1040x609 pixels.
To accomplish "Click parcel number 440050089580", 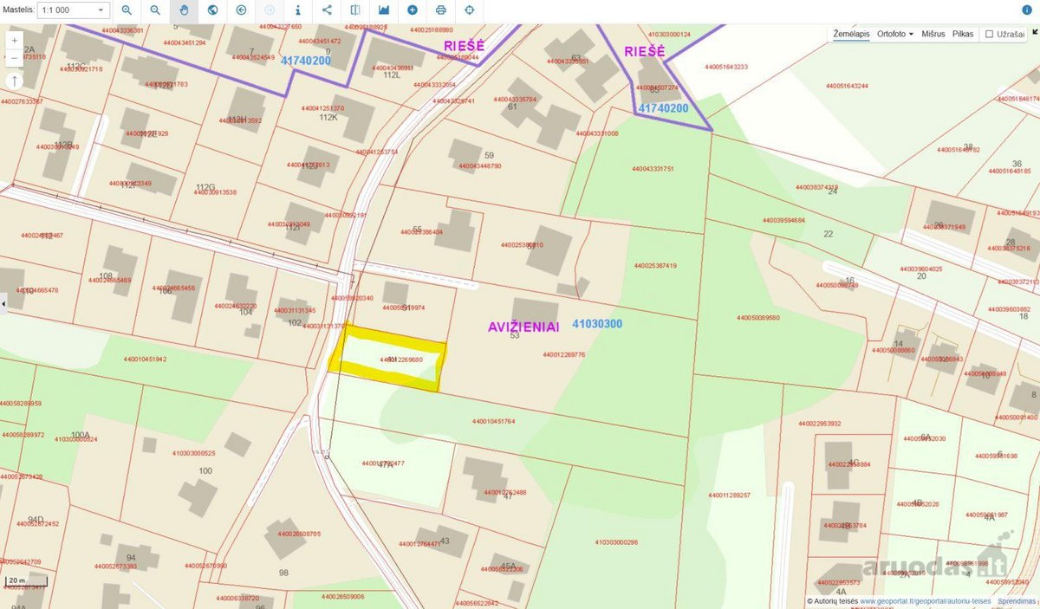I will [758, 318].
